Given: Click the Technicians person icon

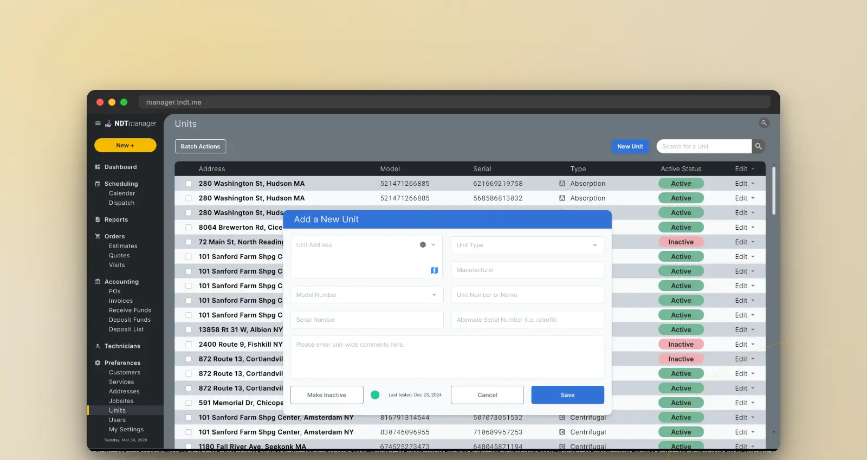Looking at the screenshot, I should coord(98,346).
